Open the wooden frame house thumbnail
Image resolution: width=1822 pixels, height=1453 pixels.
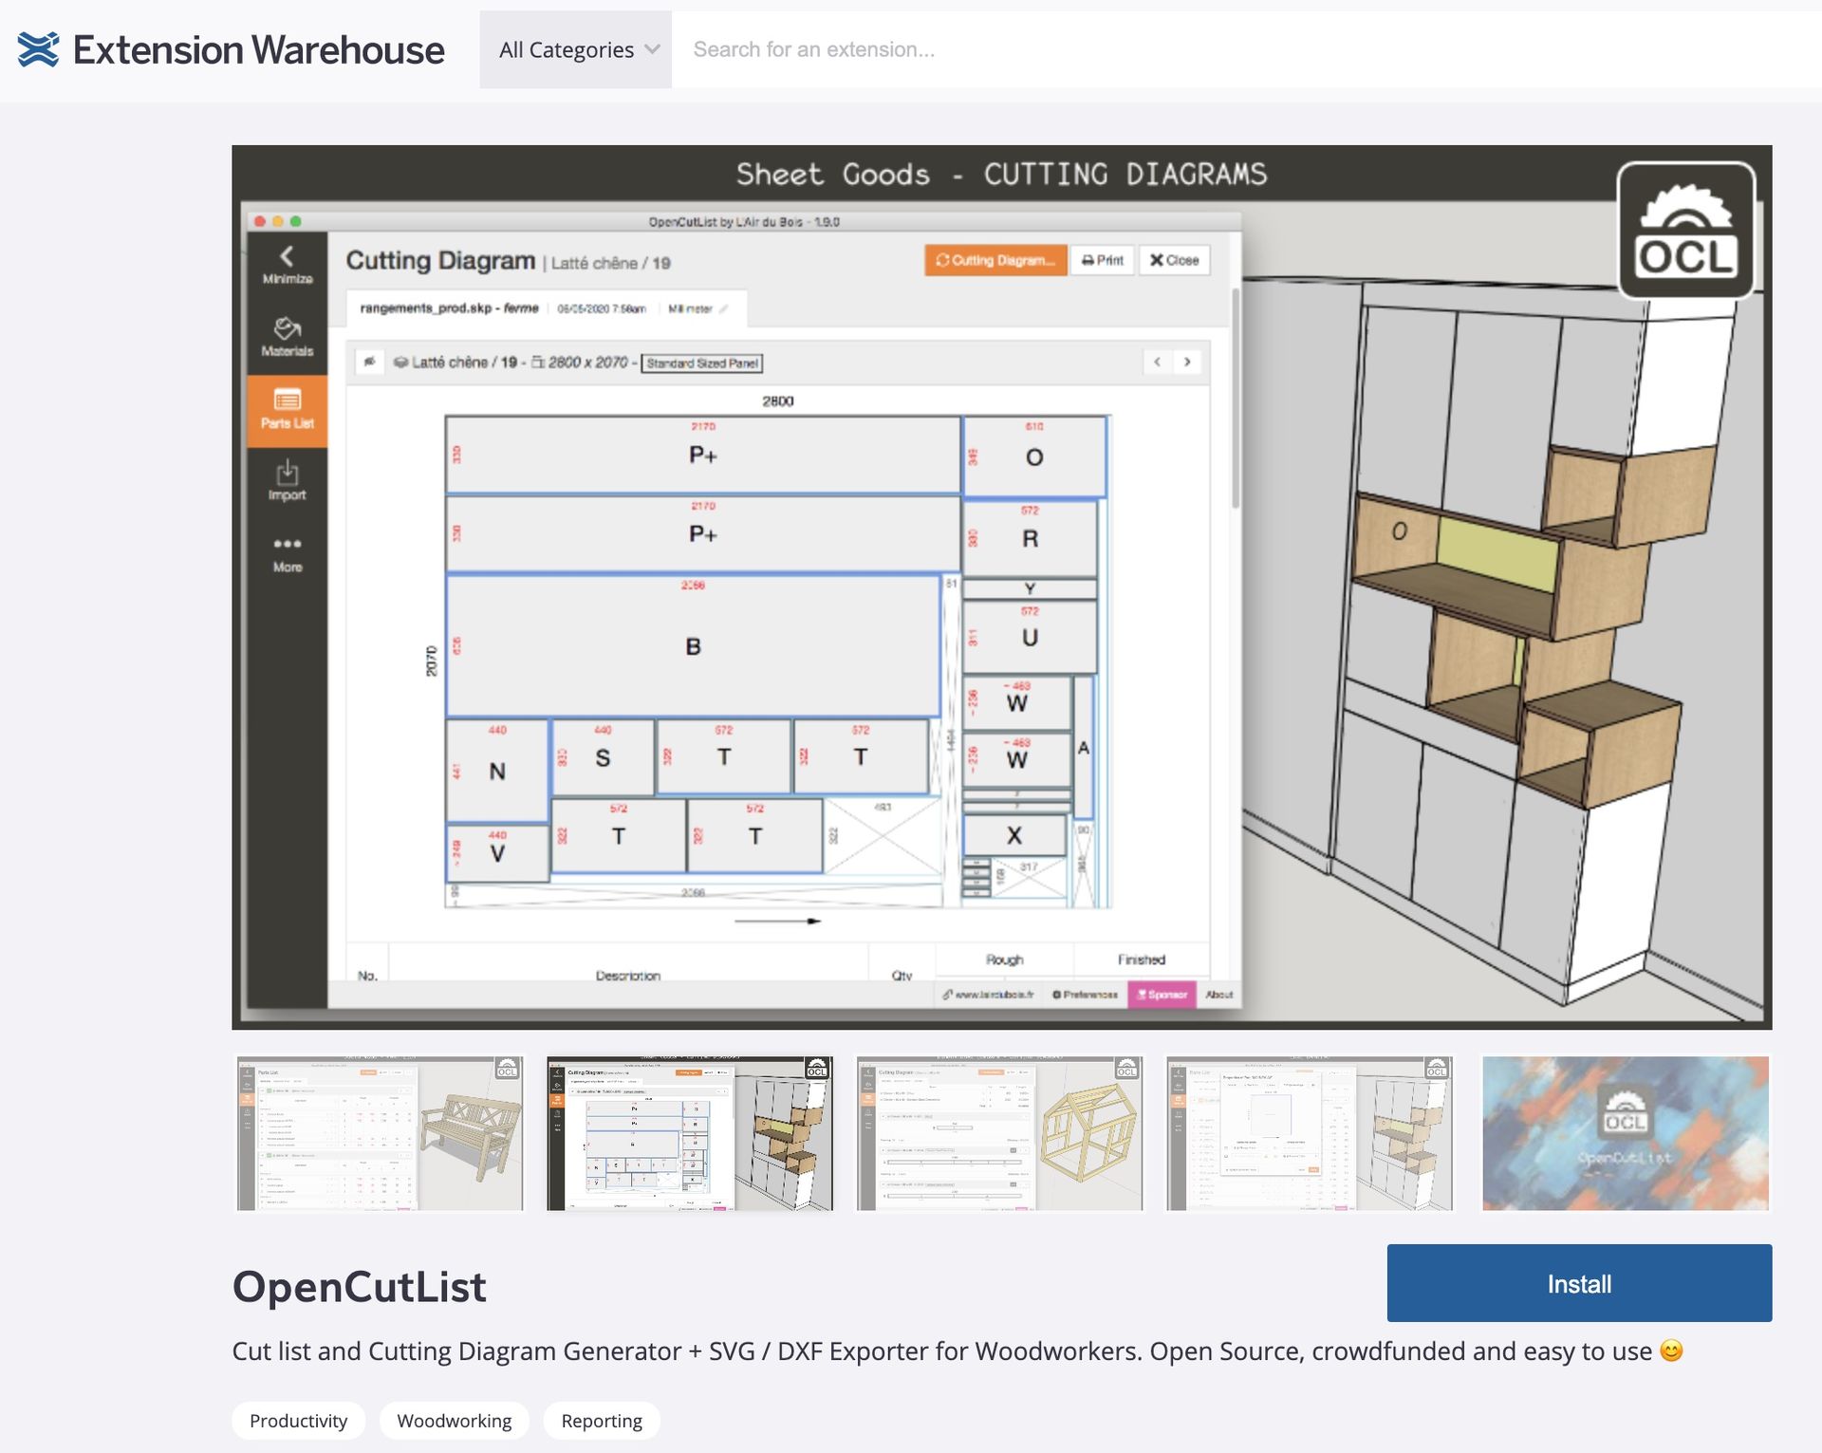click(999, 1133)
